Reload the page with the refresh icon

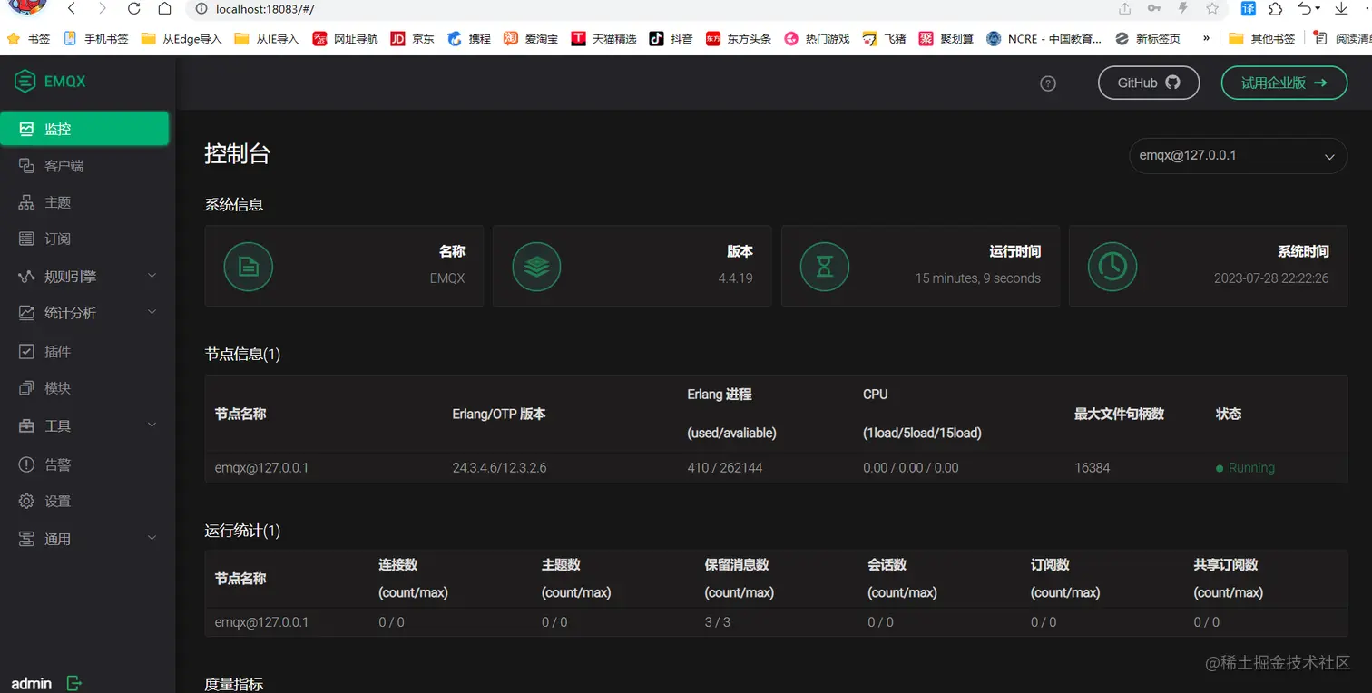pos(133,8)
